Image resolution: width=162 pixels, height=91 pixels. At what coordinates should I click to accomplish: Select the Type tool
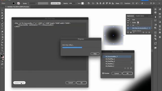(x=2, y=26)
